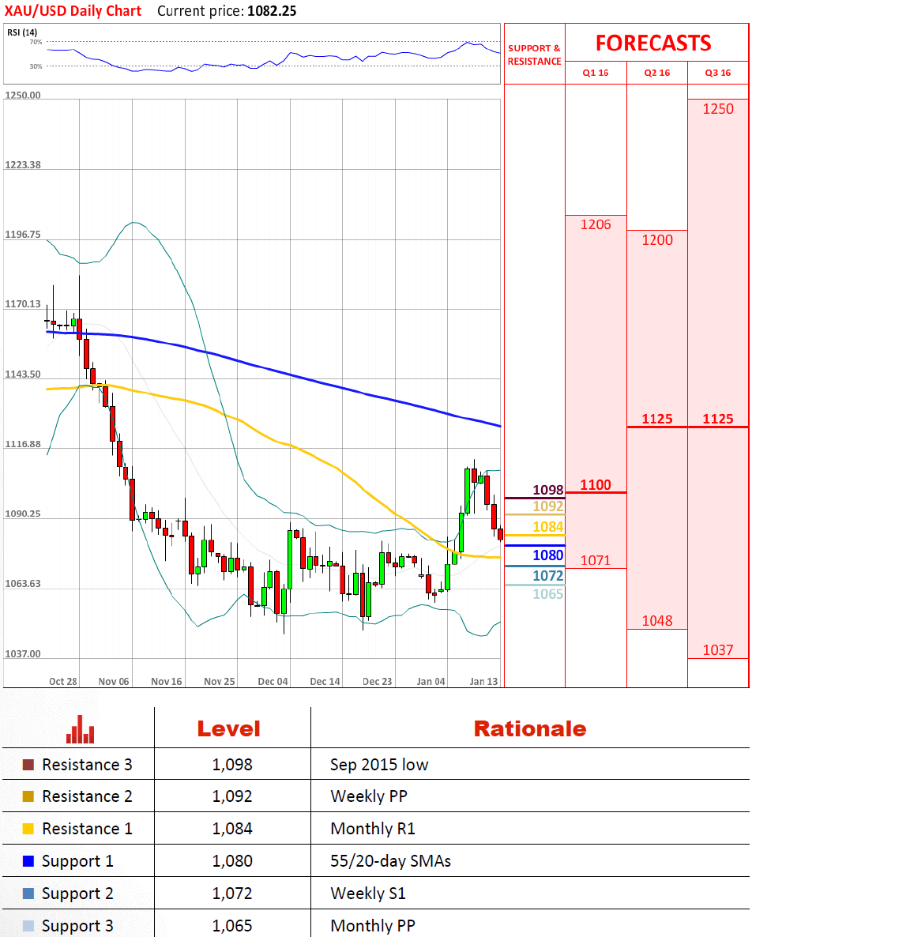910x937 pixels.
Task: Click the Nov 16 date axis label
Action: pos(167,682)
